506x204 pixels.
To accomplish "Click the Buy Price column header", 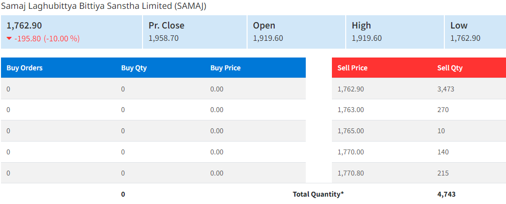I will (x=225, y=68).
